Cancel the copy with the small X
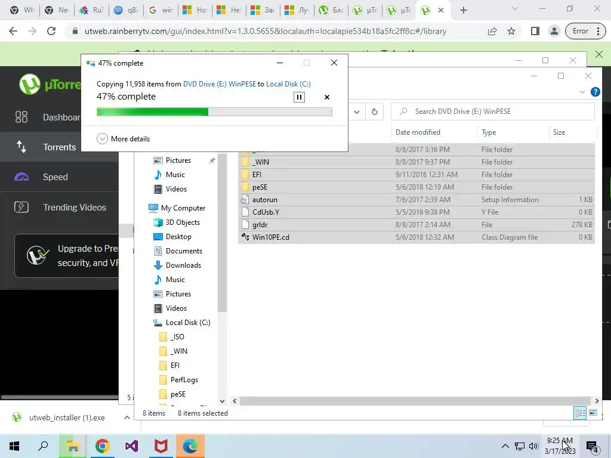 pyautogui.click(x=327, y=97)
